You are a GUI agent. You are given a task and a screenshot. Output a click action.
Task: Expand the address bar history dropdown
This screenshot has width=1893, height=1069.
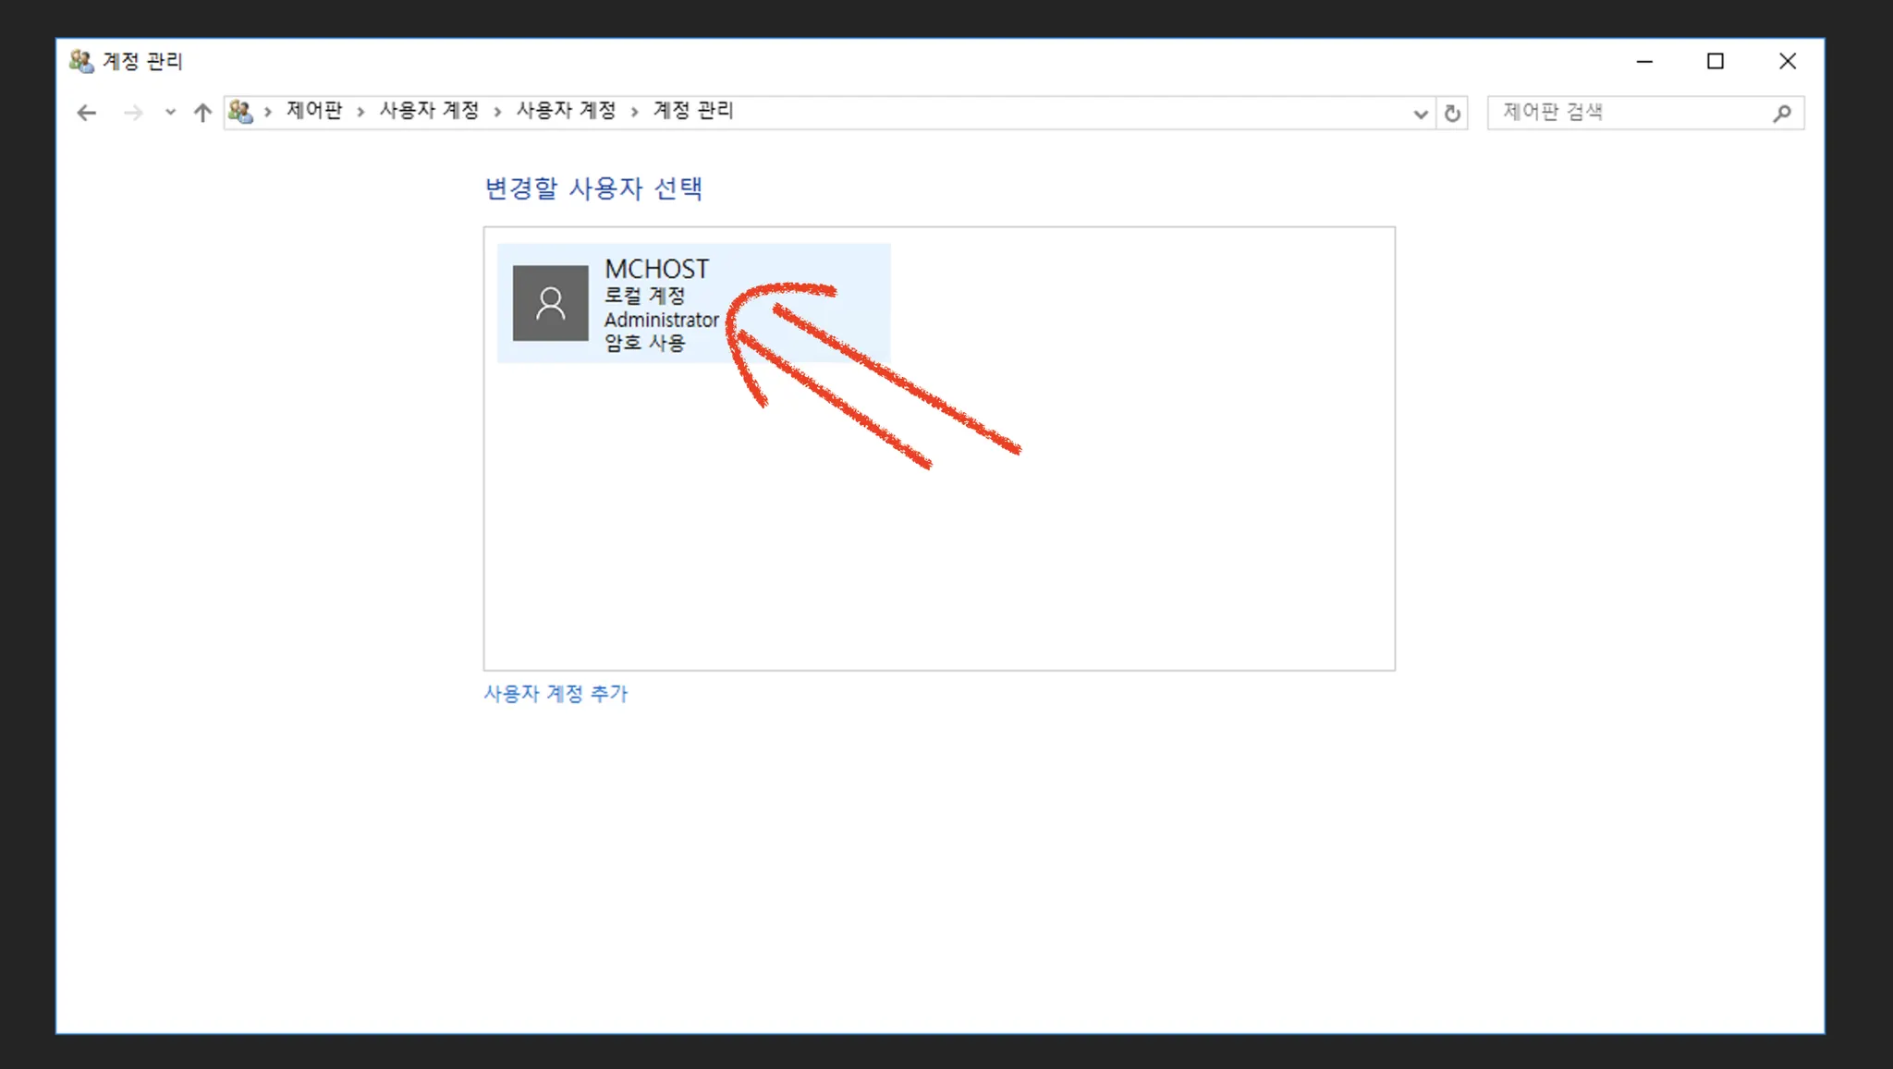[x=1421, y=114]
